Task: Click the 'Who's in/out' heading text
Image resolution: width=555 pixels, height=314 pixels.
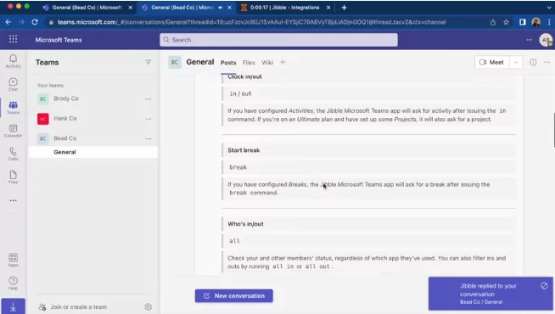Action: pyautogui.click(x=245, y=224)
